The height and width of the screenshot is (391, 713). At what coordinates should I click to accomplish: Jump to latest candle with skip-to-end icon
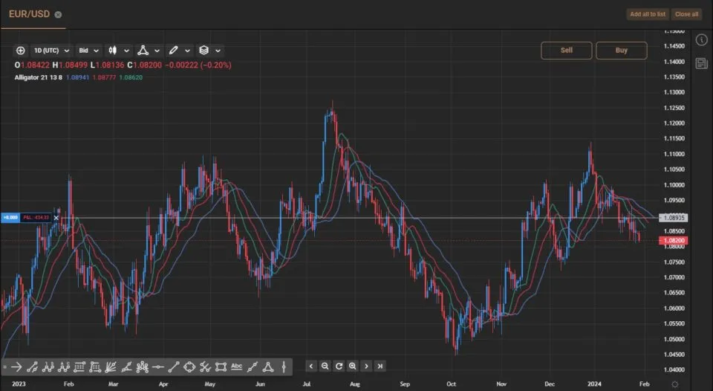click(x=380, y=366)
